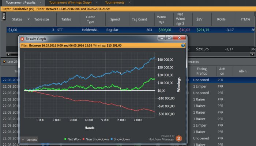The width and height of the screenshot is (256, 146).
Task: Open the Stats side panel tab
Action: coord(4,16)
